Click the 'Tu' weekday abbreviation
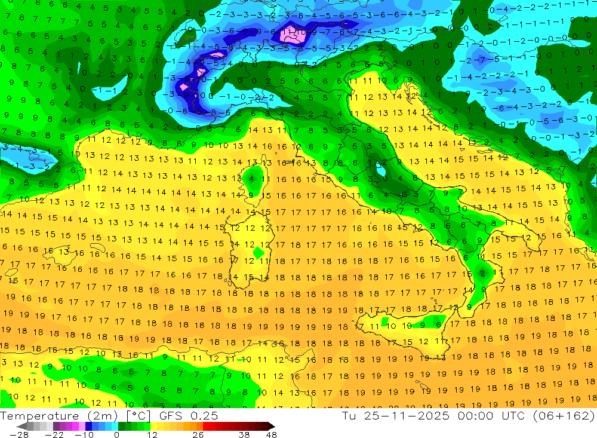Screen dimensions: 597x438 coord(349,415)
